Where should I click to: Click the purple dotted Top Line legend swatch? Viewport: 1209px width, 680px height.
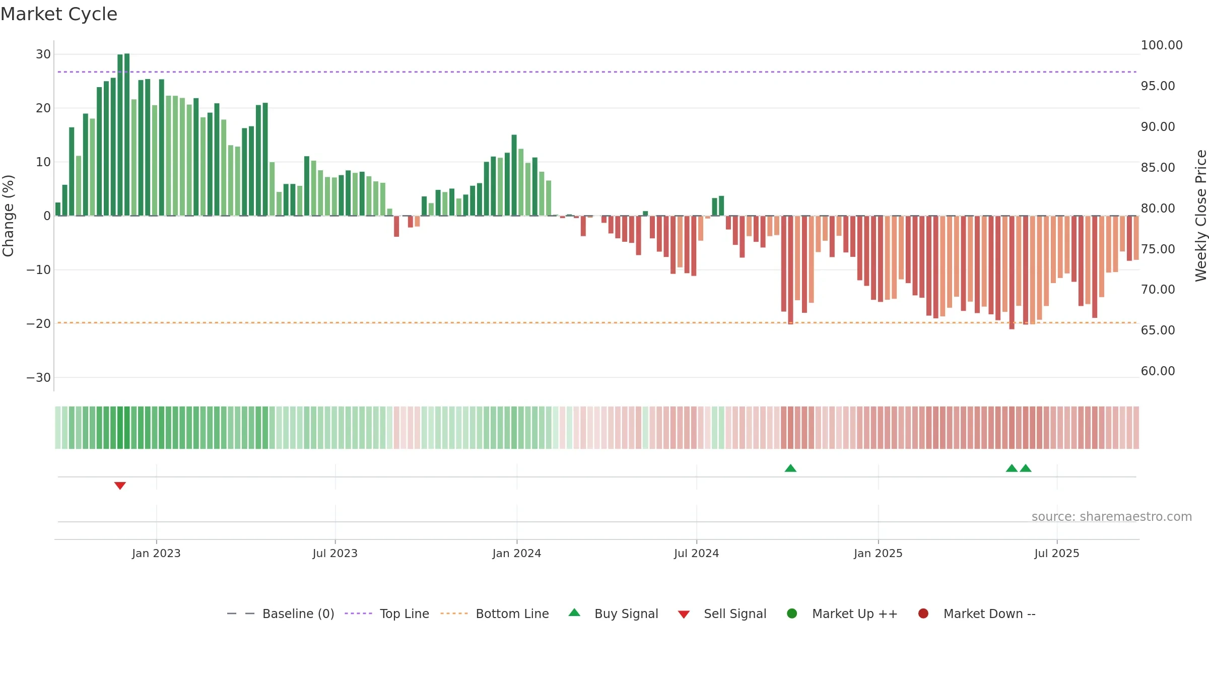(x=358, y=614)
